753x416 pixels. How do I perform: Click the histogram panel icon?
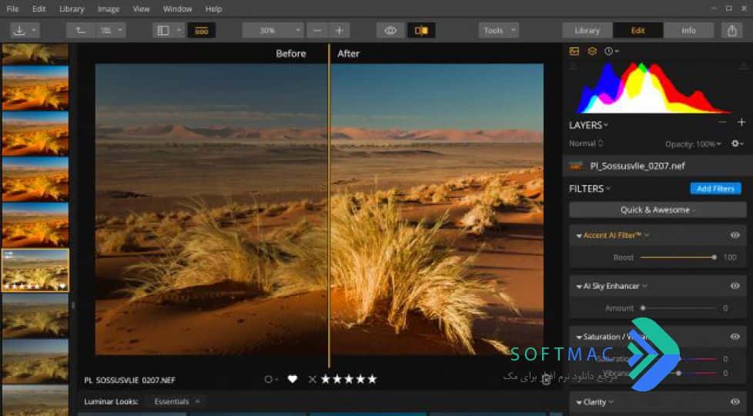pos(574,51)
